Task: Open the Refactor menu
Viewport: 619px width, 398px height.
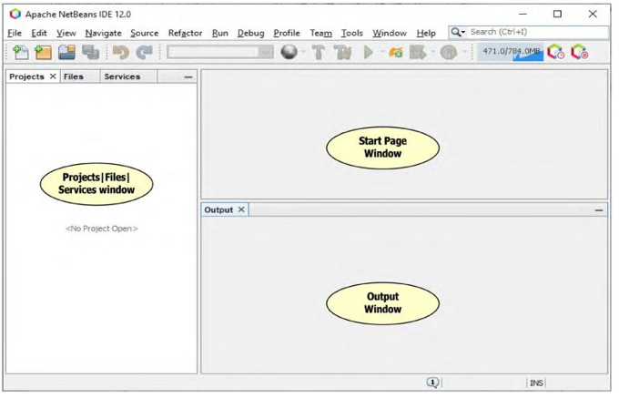Action: pos(185,33)
